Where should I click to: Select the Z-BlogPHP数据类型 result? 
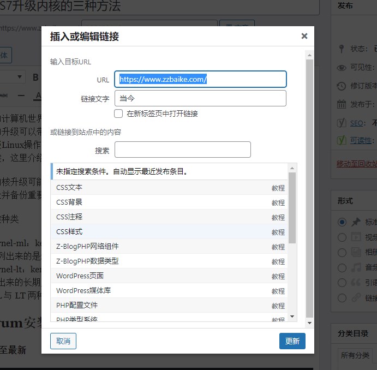click(x=169, y=261)
